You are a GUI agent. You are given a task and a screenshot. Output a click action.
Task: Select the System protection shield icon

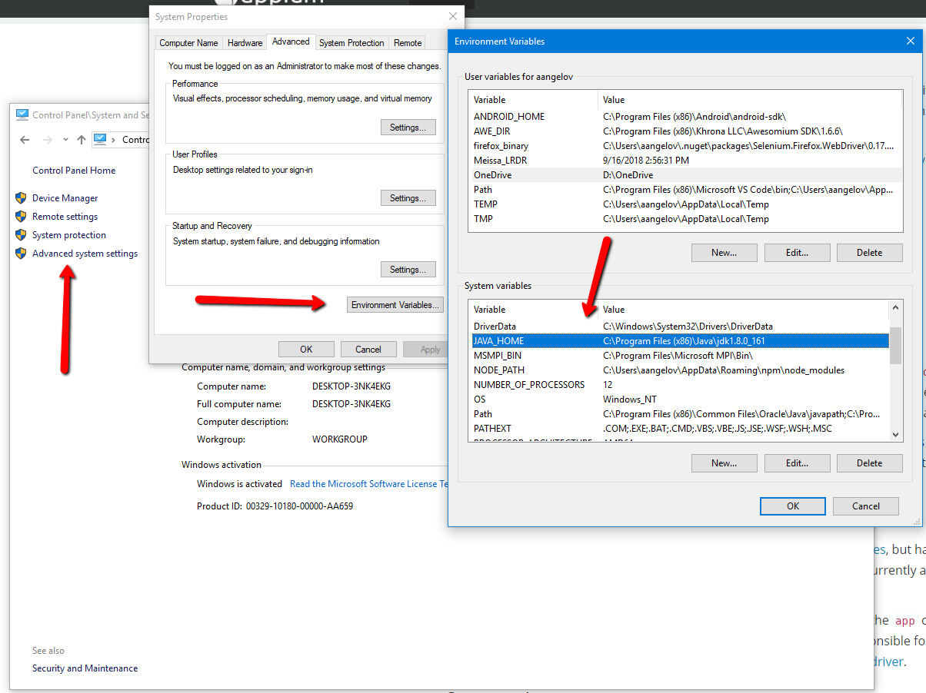click(x=21, y=234)
